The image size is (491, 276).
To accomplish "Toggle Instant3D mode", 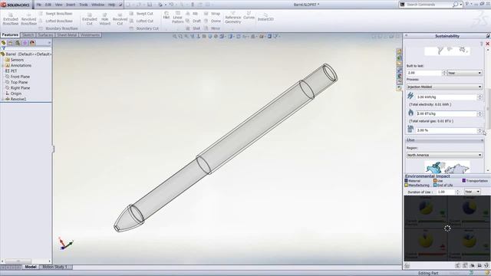I will coord(265,17).
